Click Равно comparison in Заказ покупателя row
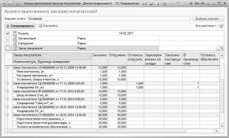Screen dimensions: 229x138 [82, 48]
